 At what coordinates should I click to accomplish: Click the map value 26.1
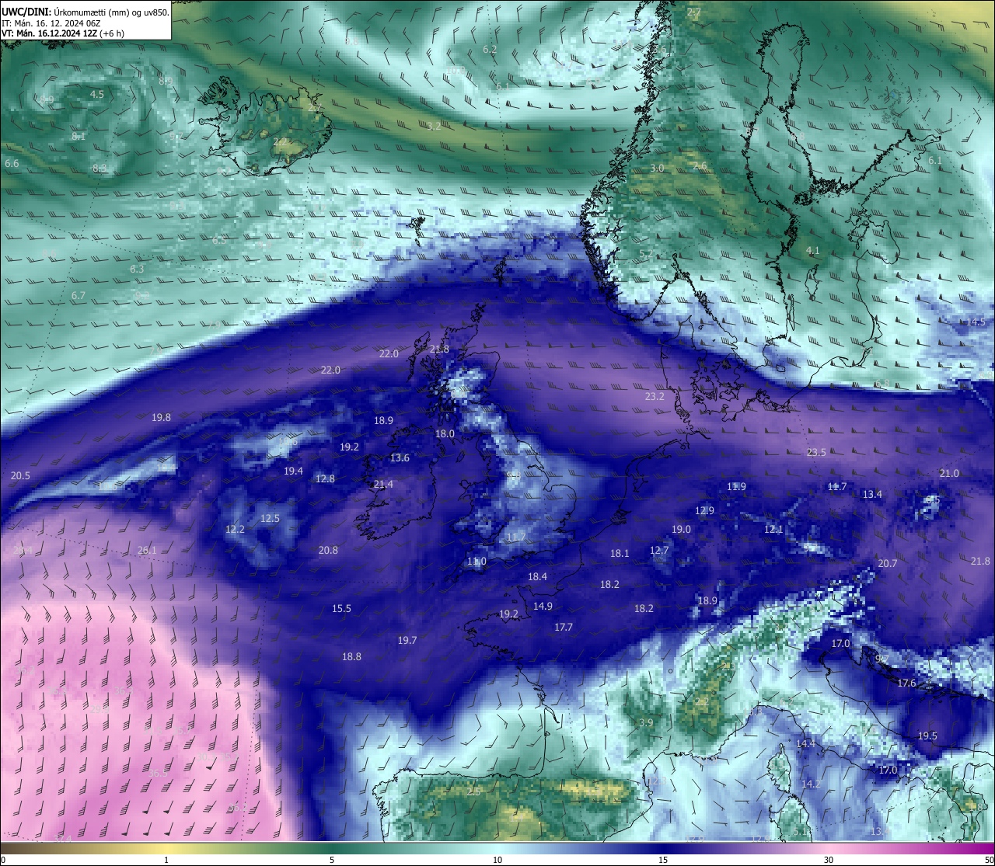[147, 550]
